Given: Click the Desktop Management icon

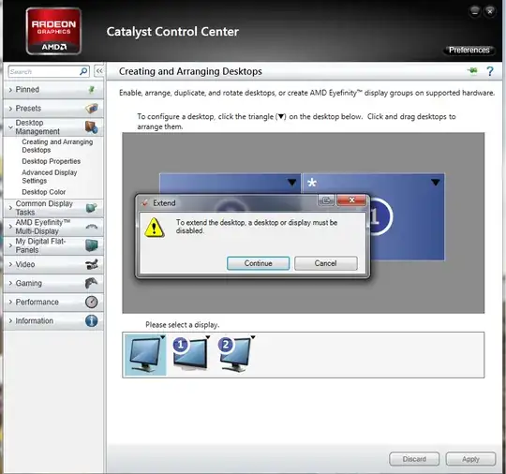Looking at the screenshot, I should coord(92,127).
